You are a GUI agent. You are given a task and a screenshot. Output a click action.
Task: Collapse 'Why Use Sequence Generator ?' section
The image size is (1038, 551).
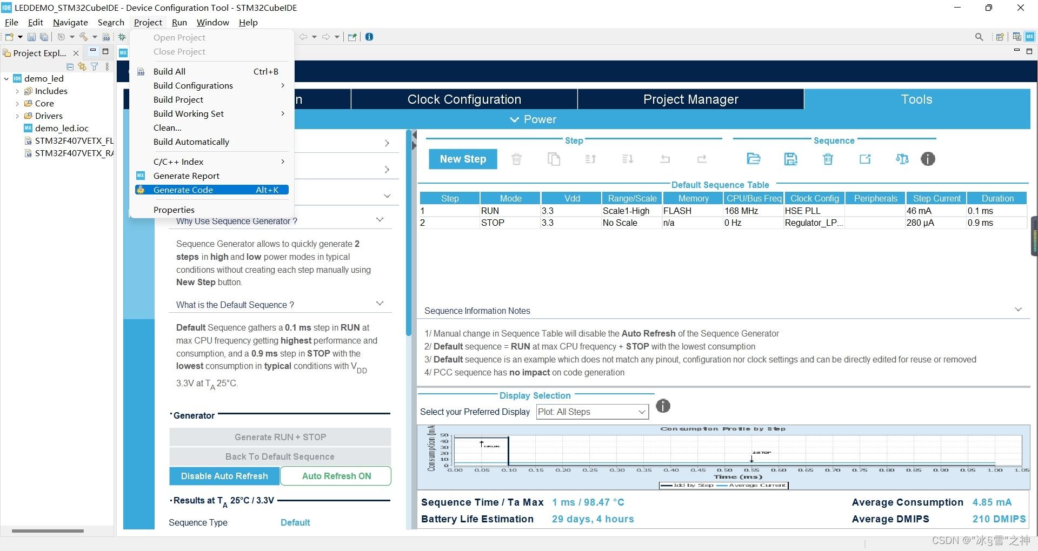tap(380, 220)
